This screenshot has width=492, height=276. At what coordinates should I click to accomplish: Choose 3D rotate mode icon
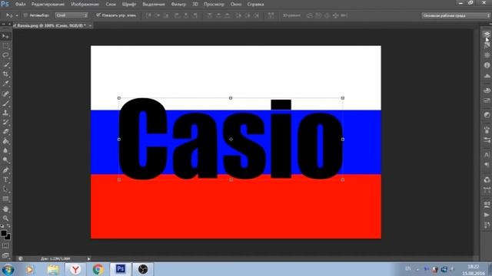(x=310, y=15)
